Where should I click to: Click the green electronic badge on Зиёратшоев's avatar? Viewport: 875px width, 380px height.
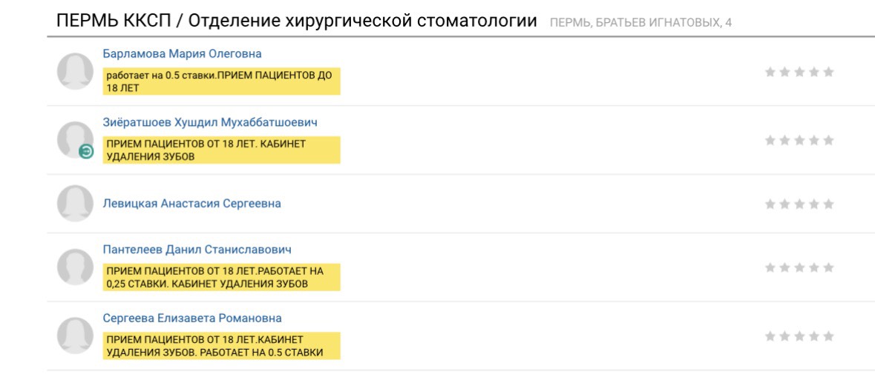pyautogui.click(x=87, y=152)
